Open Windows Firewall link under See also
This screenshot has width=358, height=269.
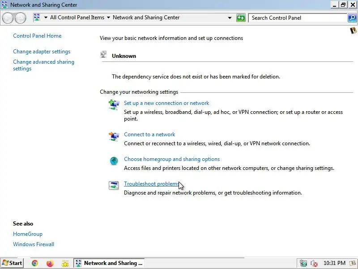tap(34, 244)
